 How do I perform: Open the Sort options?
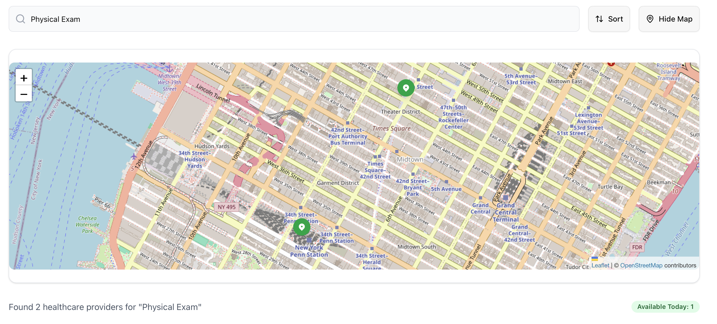tap(609, 19)
